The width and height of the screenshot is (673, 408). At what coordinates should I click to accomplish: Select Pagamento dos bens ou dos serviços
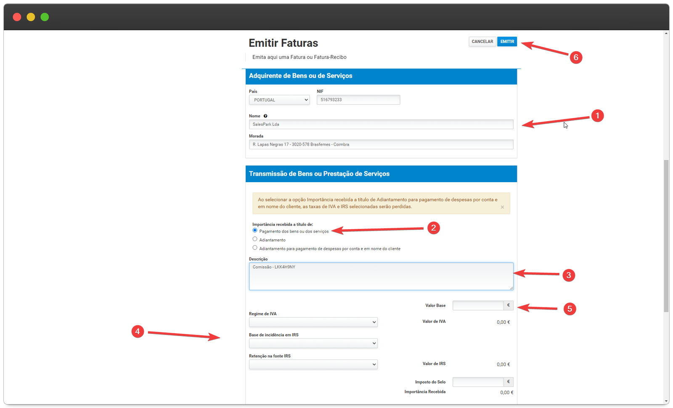pos(255,230)
